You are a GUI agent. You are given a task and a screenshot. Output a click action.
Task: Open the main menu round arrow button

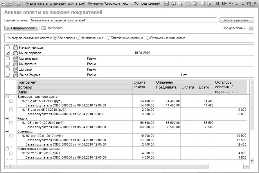tap(10, 3)
